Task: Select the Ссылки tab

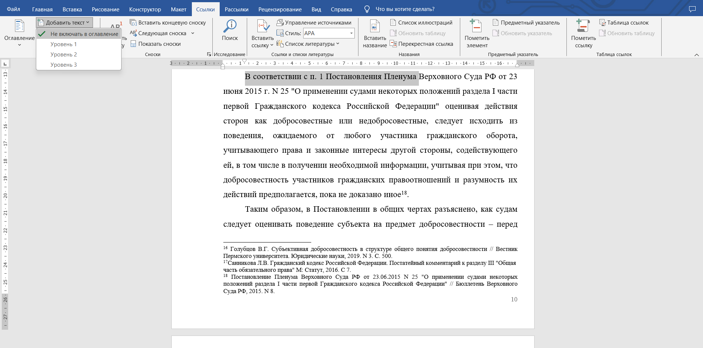Action: click(x=205, y=9)
